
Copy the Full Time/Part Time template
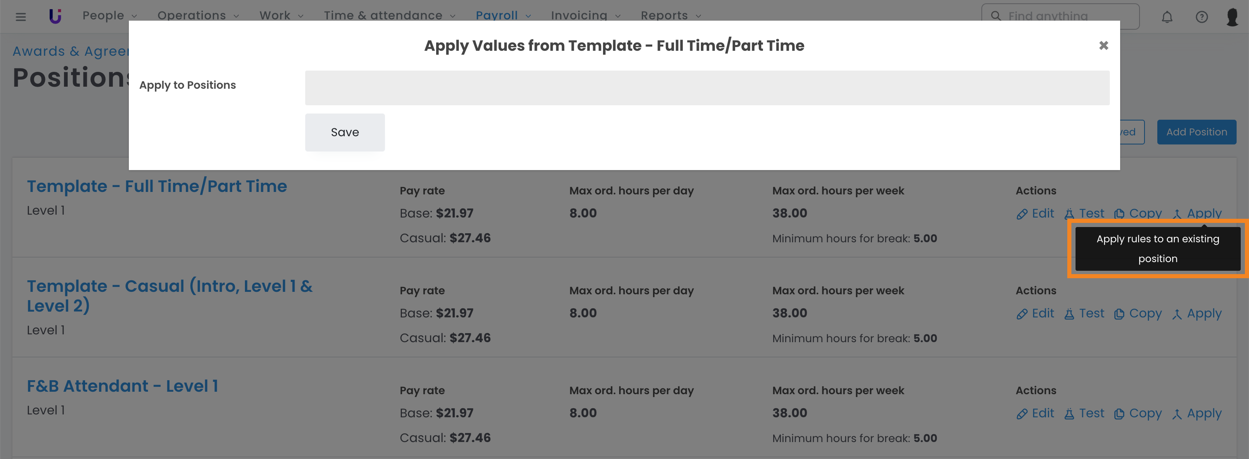click(x=1137, y=213)
